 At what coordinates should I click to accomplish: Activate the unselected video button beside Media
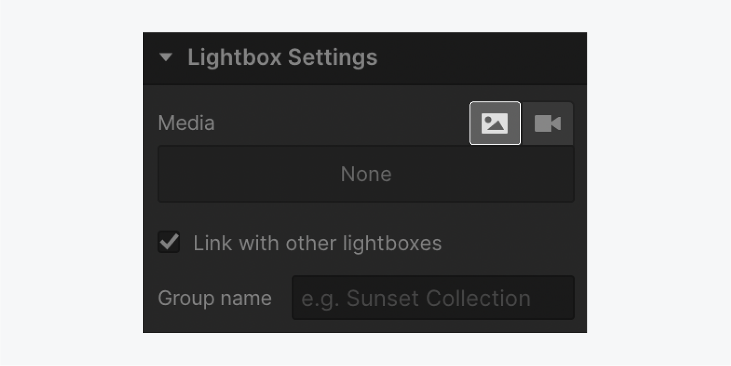pos(547,123)
